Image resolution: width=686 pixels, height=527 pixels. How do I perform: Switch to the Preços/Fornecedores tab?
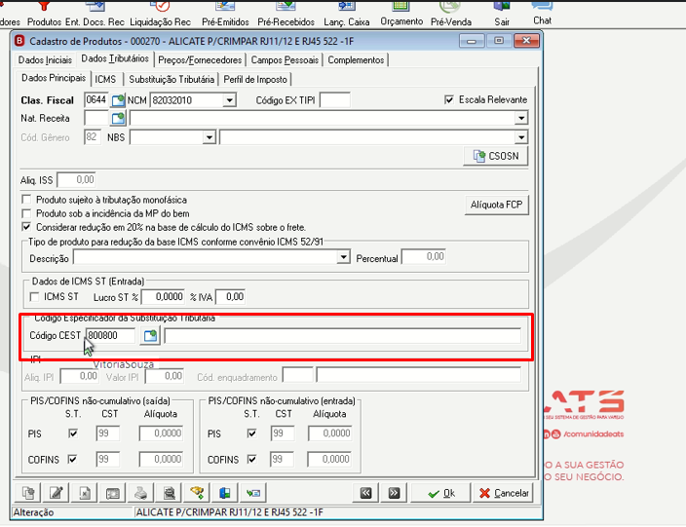click(x=200, y=60)
